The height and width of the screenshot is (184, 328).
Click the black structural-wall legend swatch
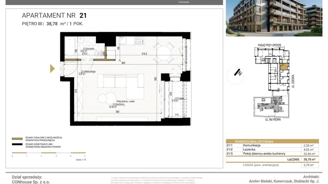tap(17, 144)
